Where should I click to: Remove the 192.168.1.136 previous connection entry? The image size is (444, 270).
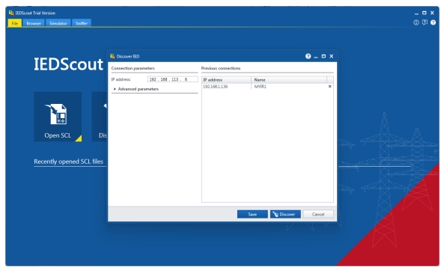click(x=329, y=86)
